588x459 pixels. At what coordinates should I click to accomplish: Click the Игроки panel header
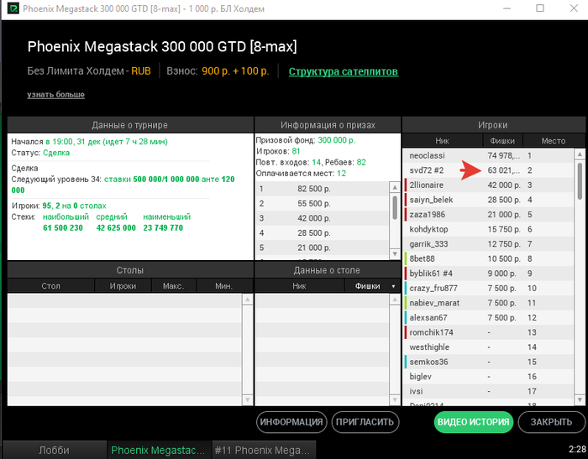[493, 125]
